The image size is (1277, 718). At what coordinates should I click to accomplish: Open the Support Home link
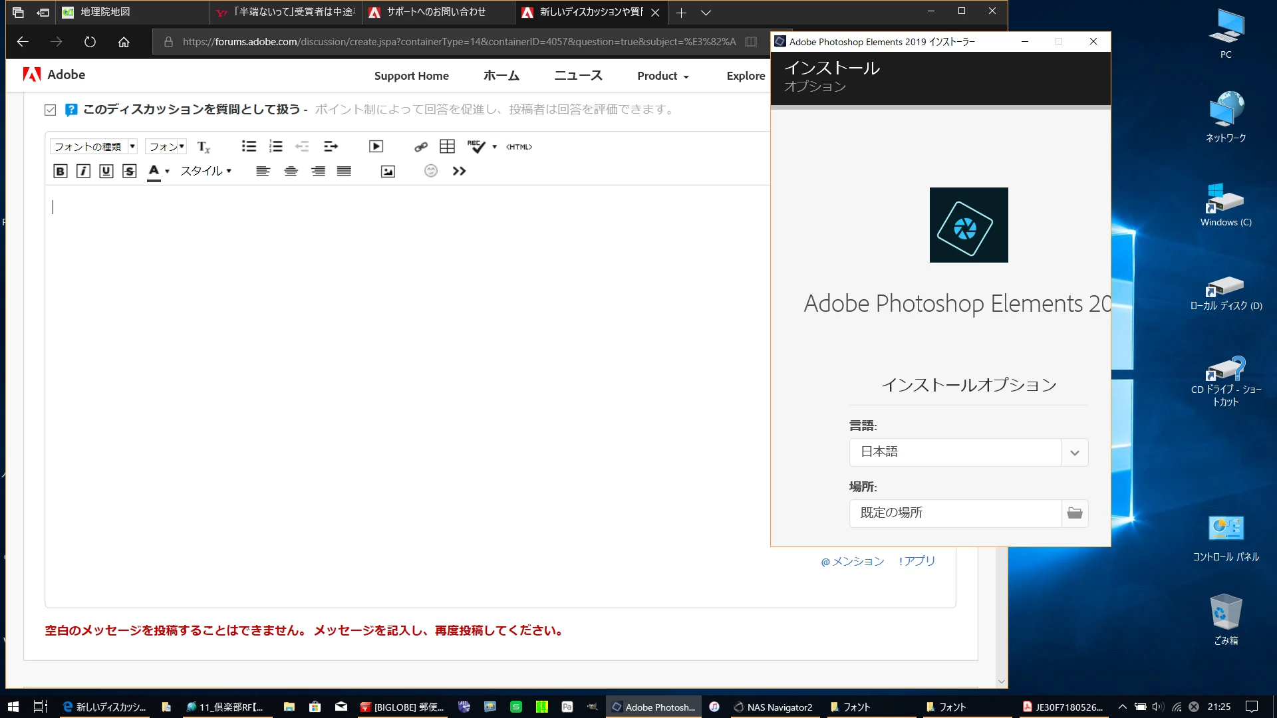click(x=411, y=76)
